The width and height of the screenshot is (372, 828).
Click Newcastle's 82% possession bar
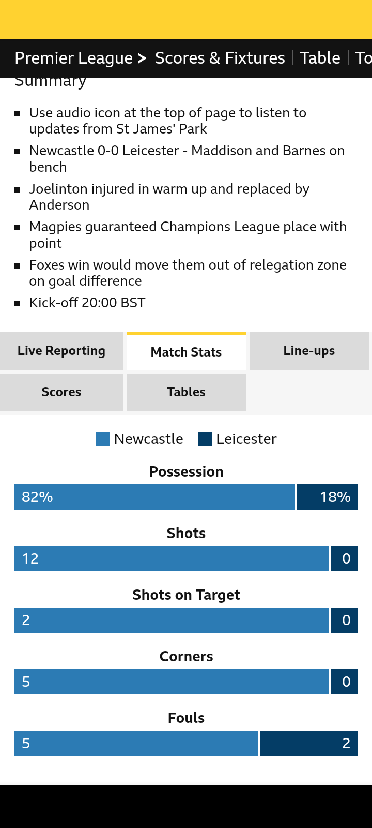pos(154,497)
